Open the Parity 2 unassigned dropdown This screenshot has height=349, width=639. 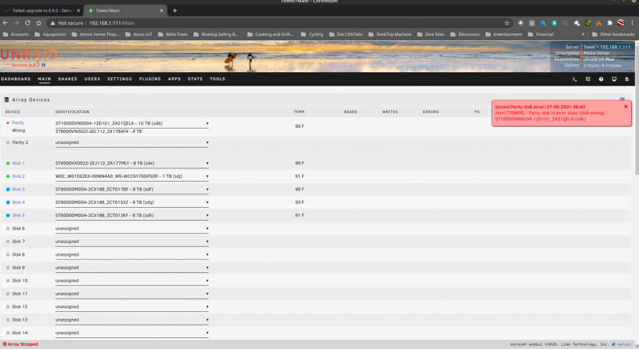click(132, 143)
